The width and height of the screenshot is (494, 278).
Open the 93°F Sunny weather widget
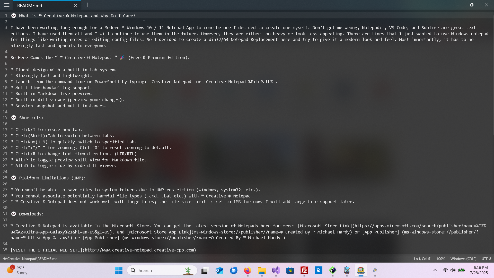(x=17, y=270)
